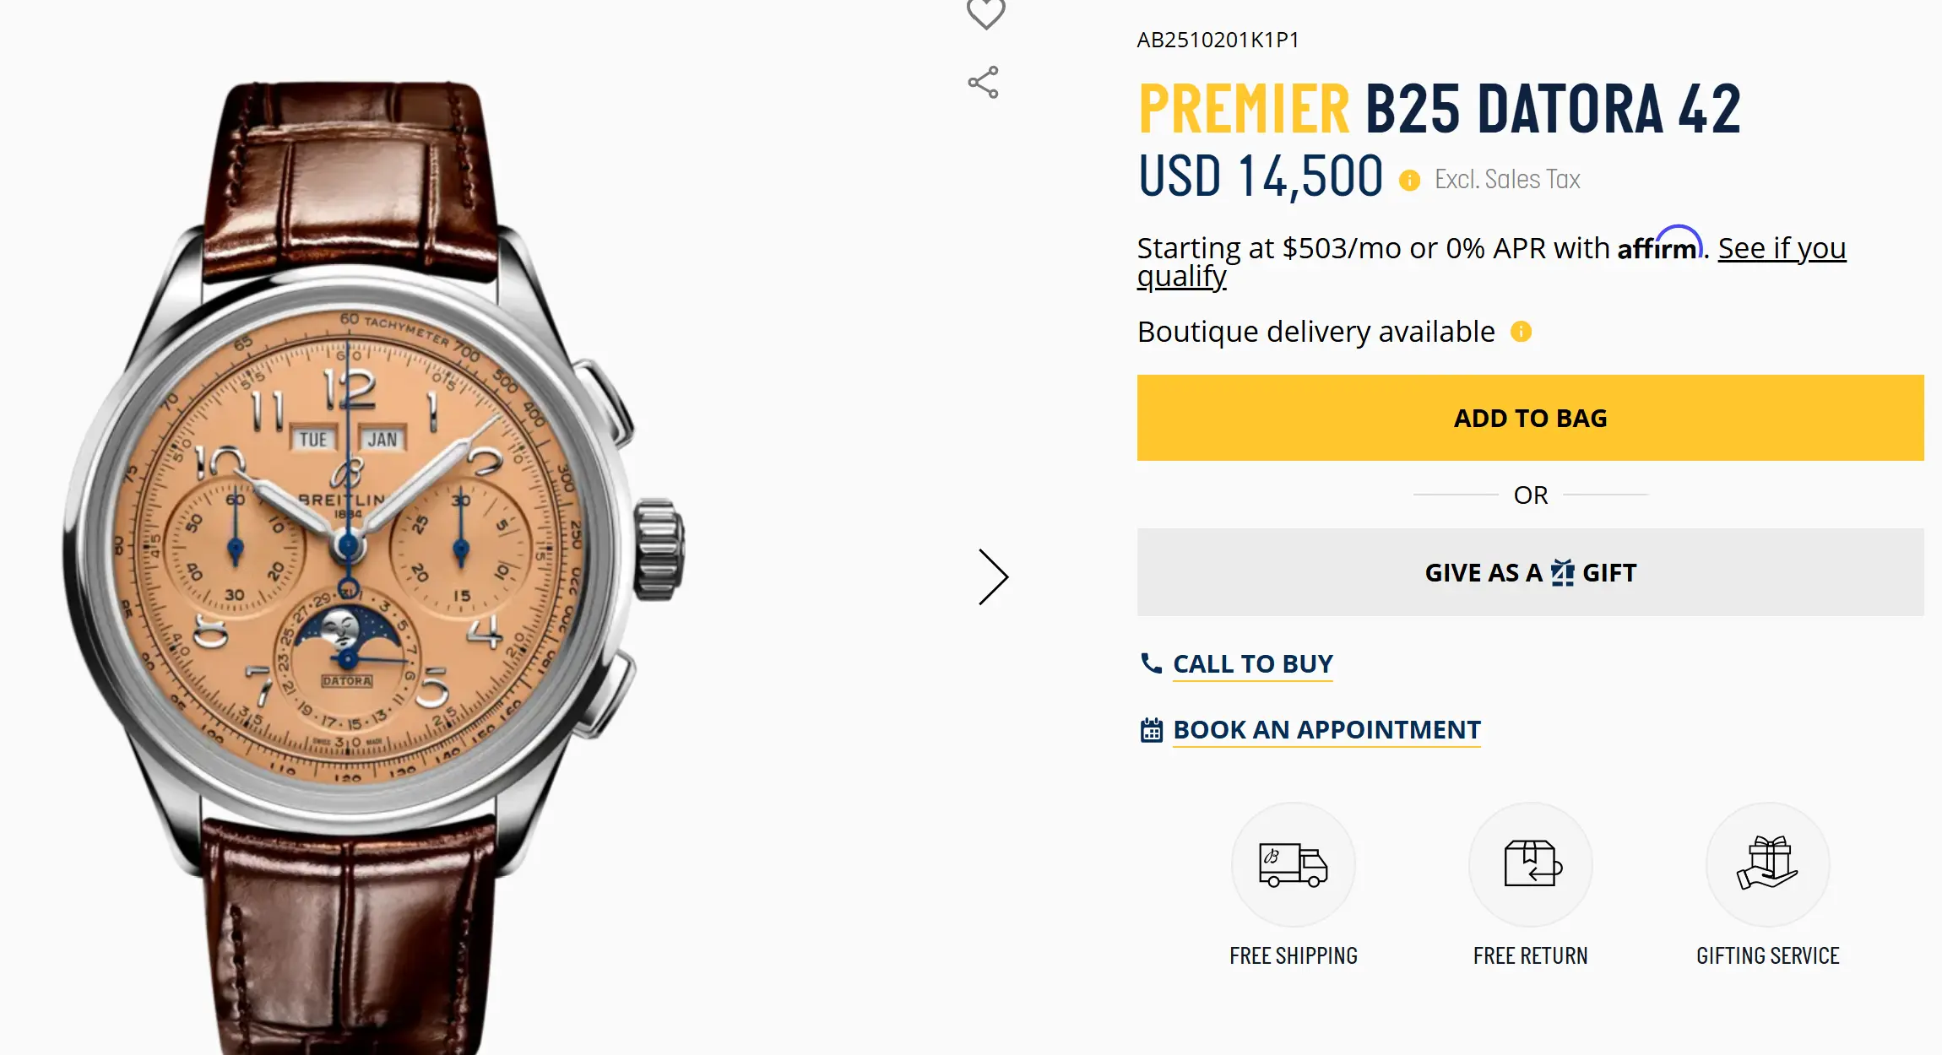Click the calendar icon beside Book an Appointment
1942x1055 pixels.
click(x=1152, y=730)
